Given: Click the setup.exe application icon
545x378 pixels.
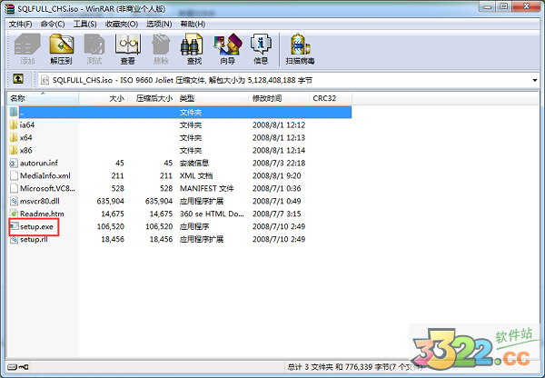Looking at the screenshot, I should tap(14, 226).
